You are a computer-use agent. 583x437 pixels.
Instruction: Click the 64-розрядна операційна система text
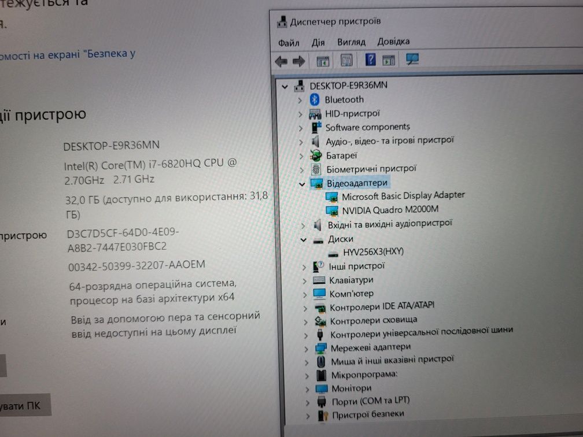click(x=153, y=291)
